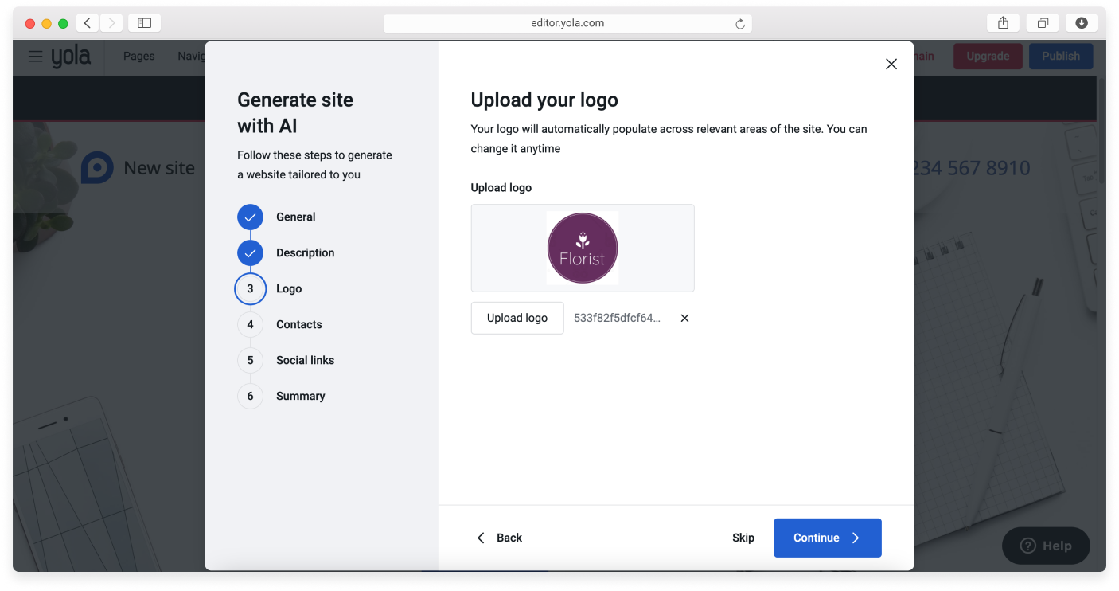
Task: Open Safari downloads
Action: (1081, 23)
